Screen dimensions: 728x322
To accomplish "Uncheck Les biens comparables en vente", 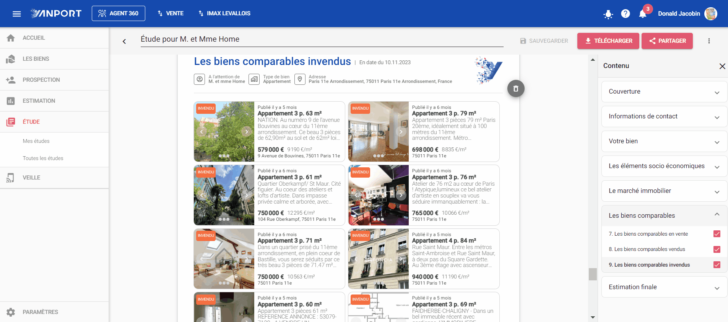I will coord(717,234).
